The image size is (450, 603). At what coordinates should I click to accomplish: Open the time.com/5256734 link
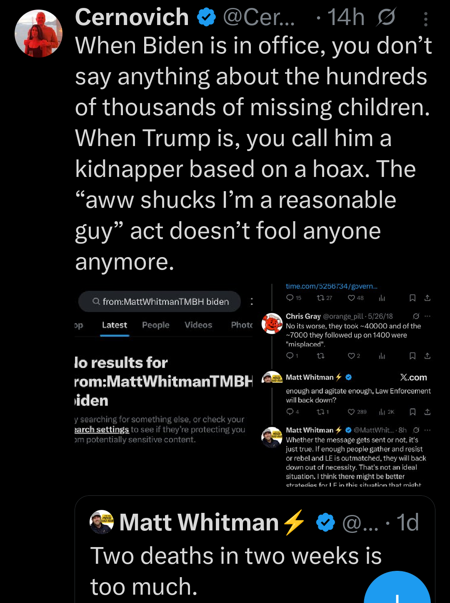(332, 286)
